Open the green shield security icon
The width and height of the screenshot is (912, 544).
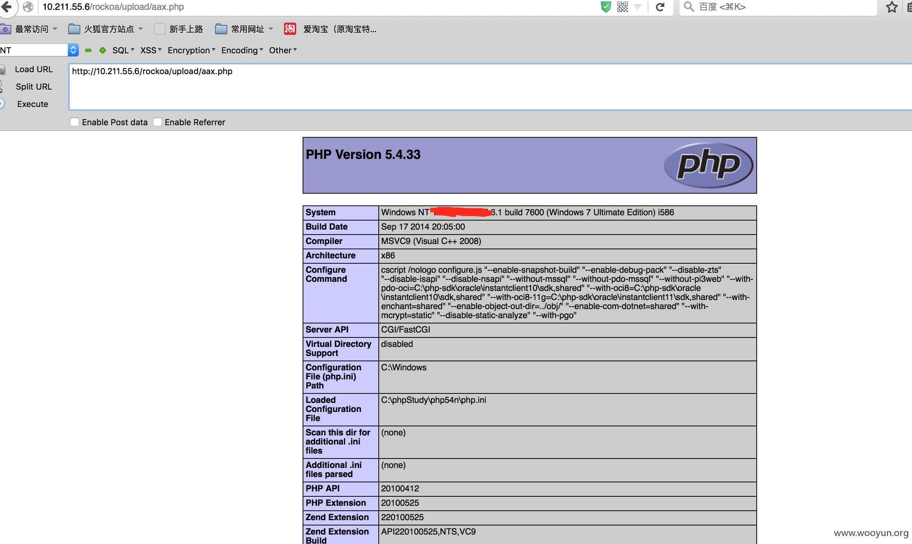click(x=606, y=7)
